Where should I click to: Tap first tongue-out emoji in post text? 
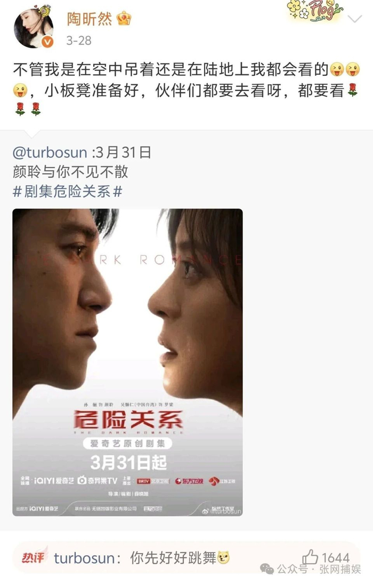pyautogui.click(x=337, y=69)
